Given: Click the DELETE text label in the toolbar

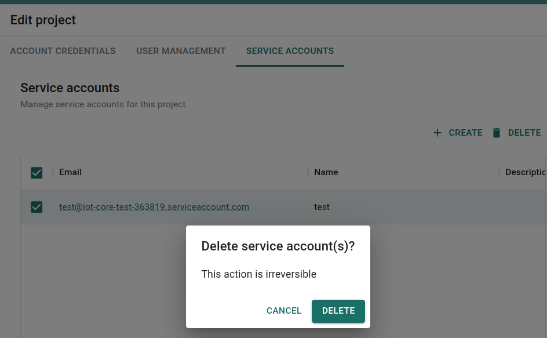Looking at the screenshot, I should coord(524,133).
